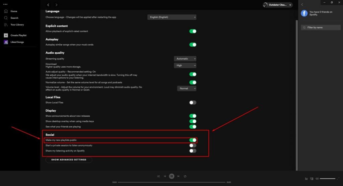Open connect to a device icon
The image size is (343, 186).
312,179
